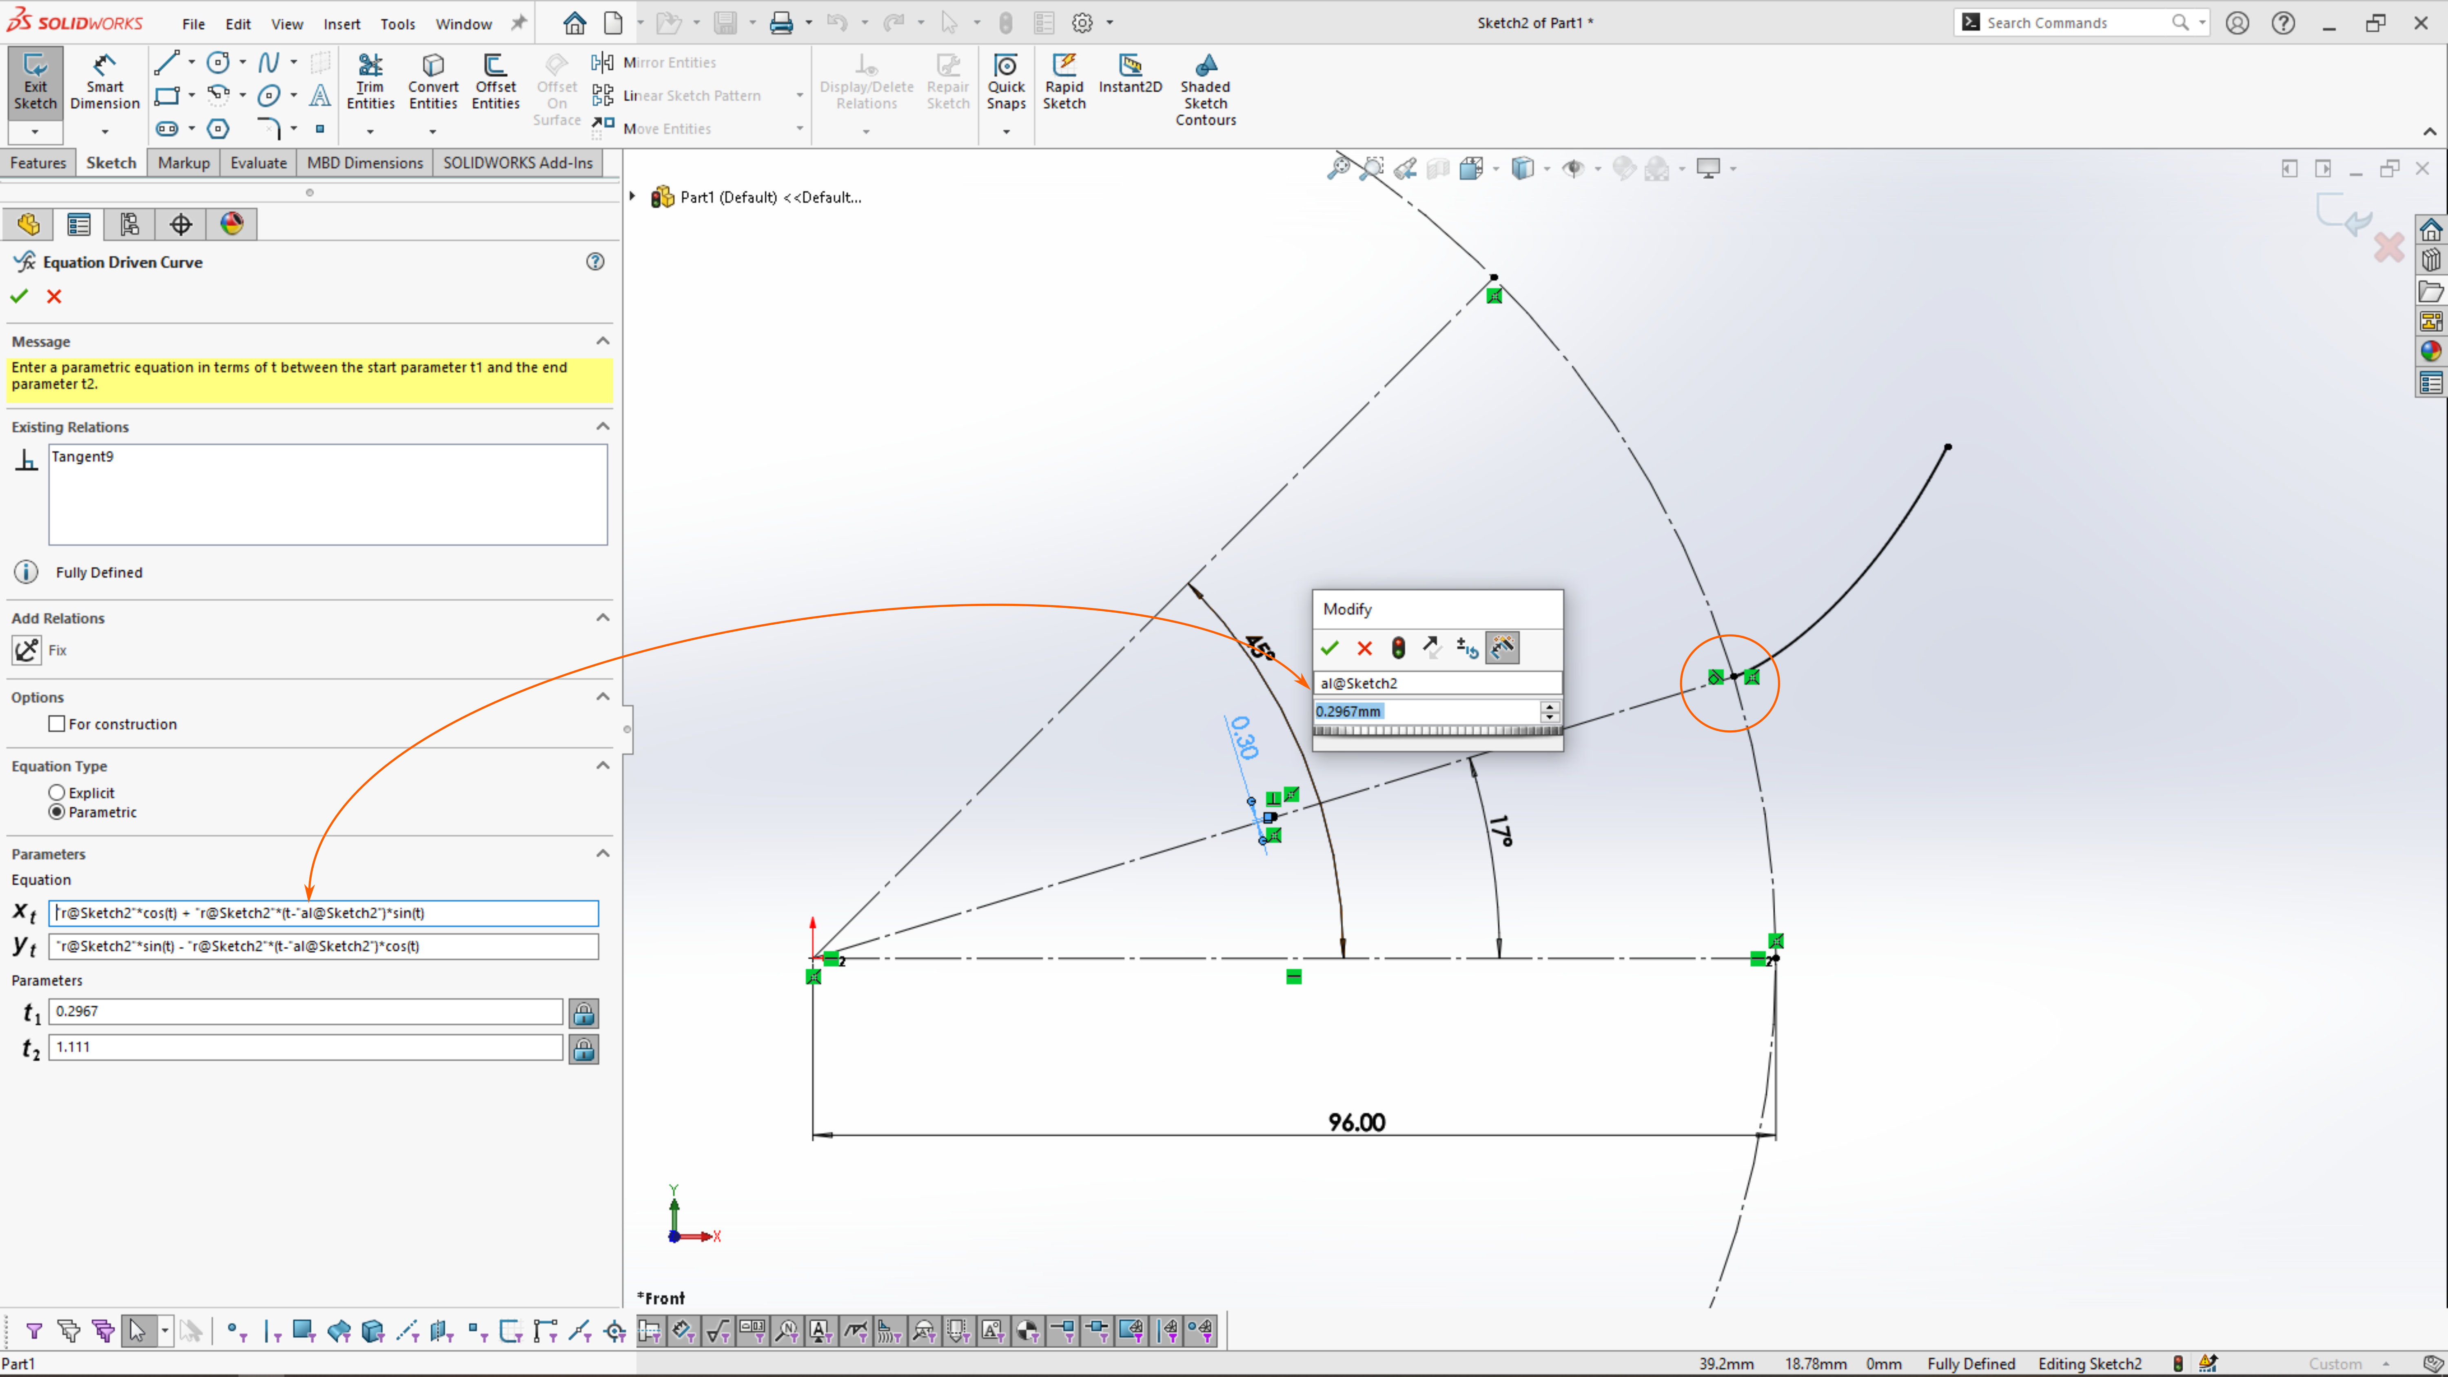2448x1377 pixels.
Task: Click the Search Commands box
Action: point(2081,23)
